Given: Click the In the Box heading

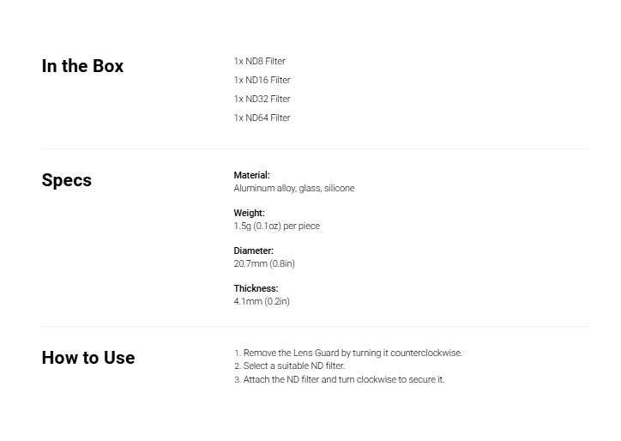Looking at the screenshot, I should click(x=82, y=66).
